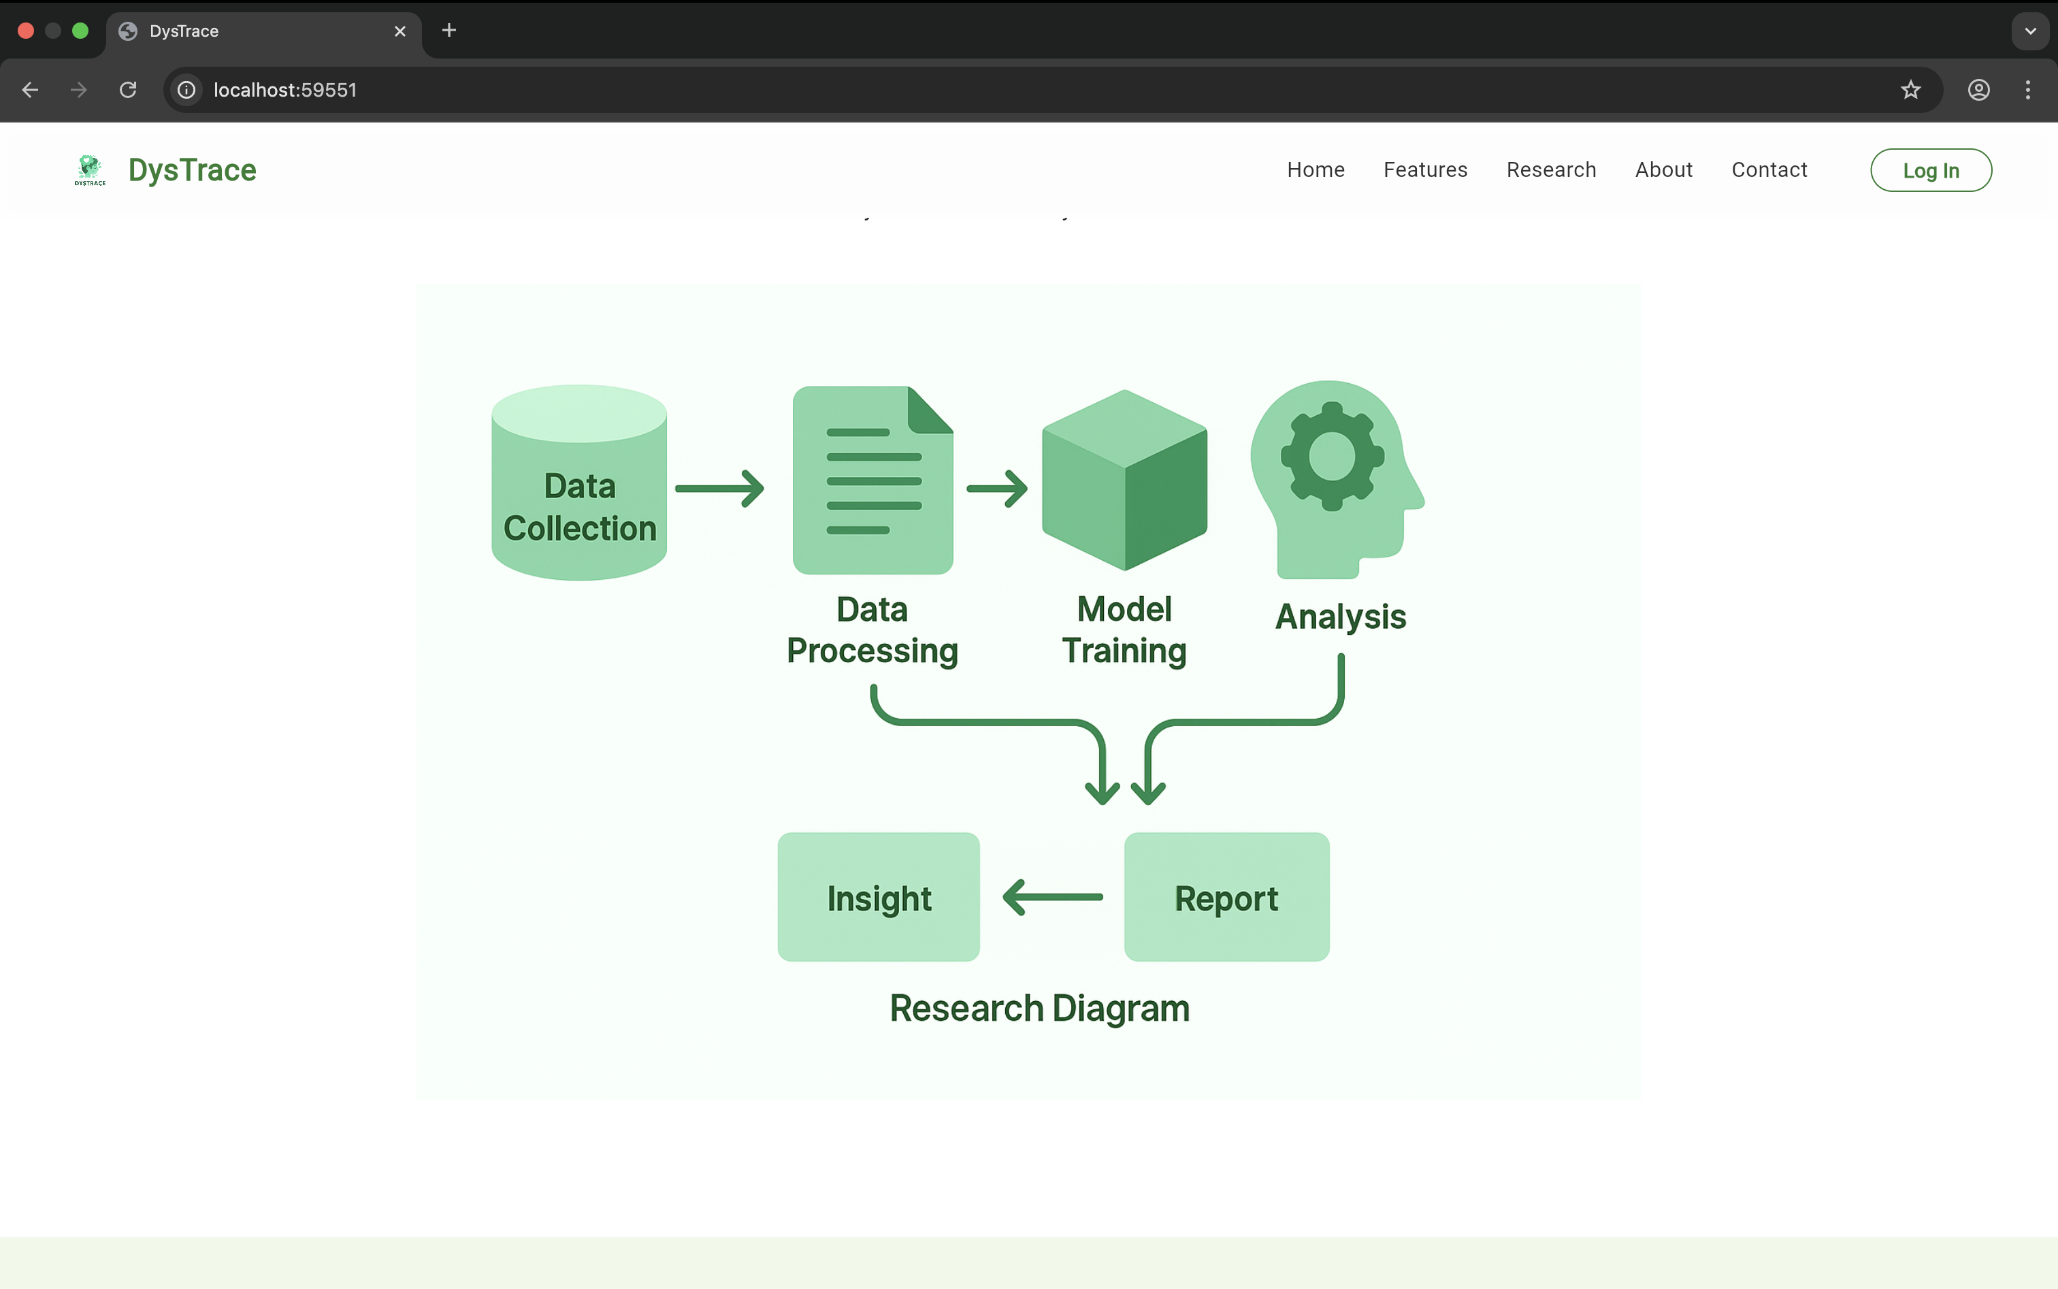
Task: Open a new tab with plus icon
Action: click(449, 31)
